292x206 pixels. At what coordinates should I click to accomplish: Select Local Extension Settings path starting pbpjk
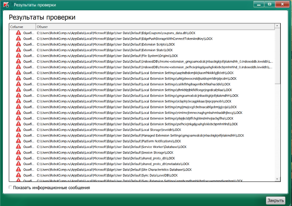pyautogui.click(x=135, y=118)
